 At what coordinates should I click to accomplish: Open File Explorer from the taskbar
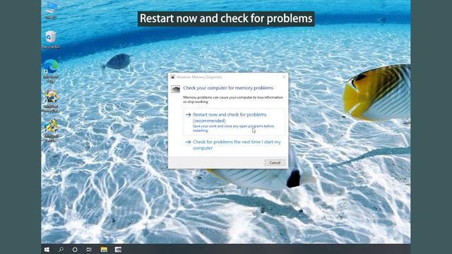click(104, 249)
